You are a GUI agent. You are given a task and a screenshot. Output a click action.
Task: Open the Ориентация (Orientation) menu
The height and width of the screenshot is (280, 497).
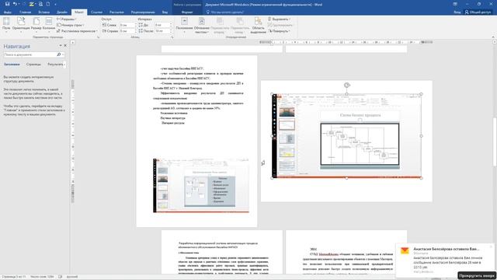[x=21, y=25]
